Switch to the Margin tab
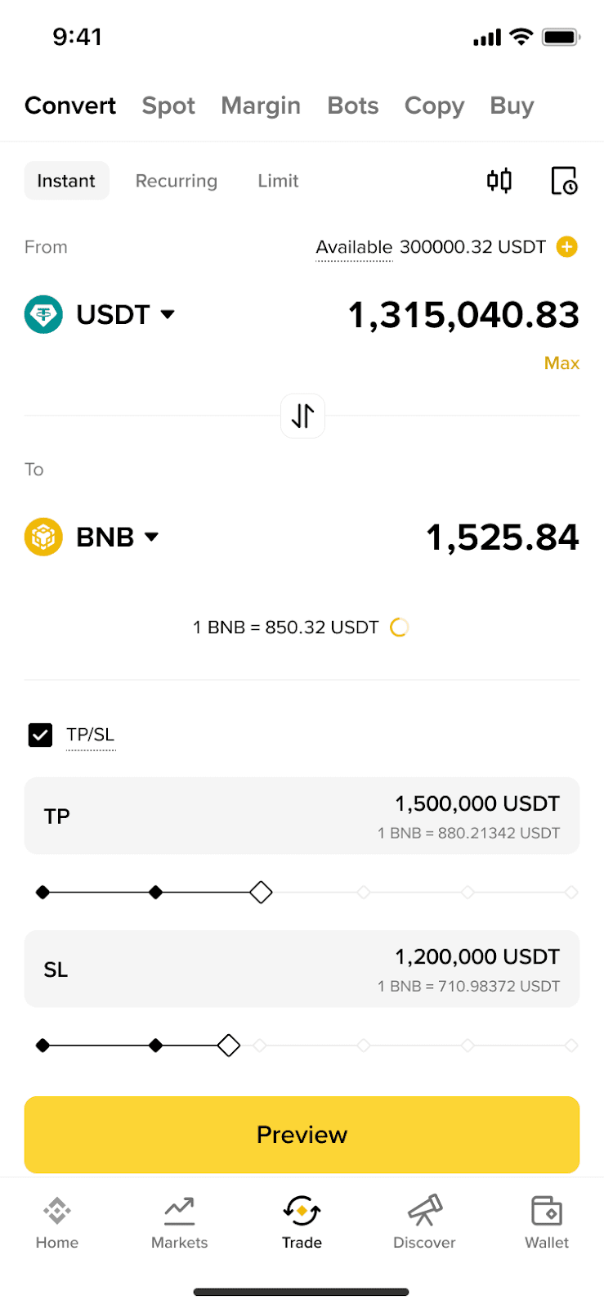The height and width of the screenshot is (1309, 604). point(261,106)
